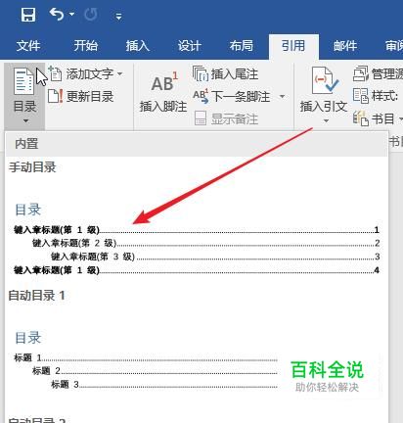
Task: Open the 文件 tab
Action: pos(28,46)
